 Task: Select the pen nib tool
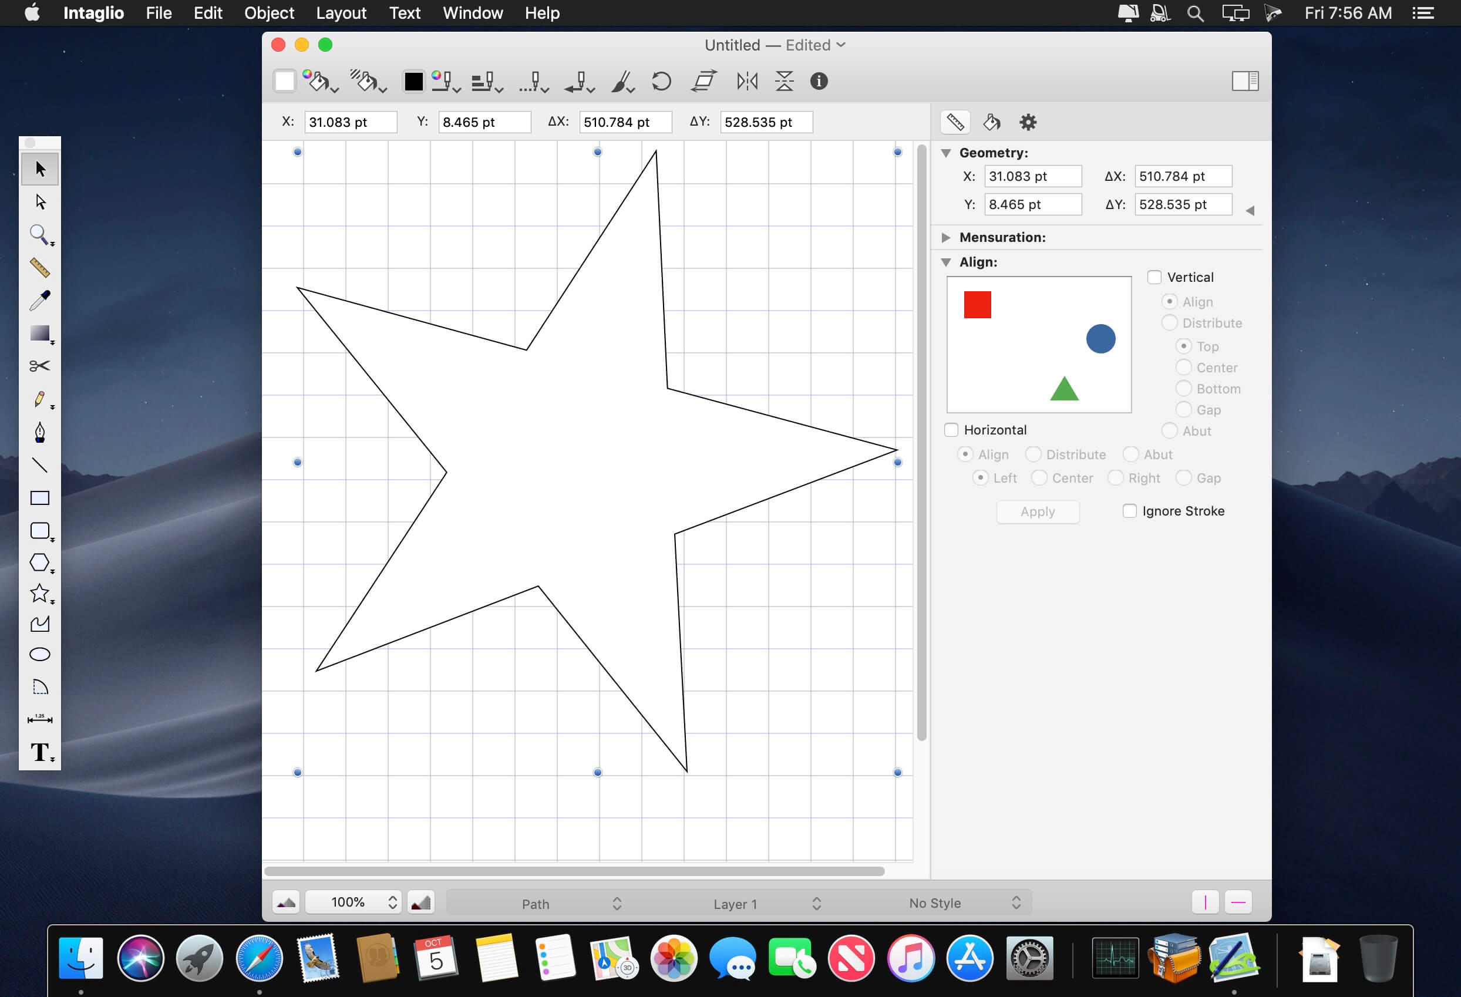[x=41, y=433]
